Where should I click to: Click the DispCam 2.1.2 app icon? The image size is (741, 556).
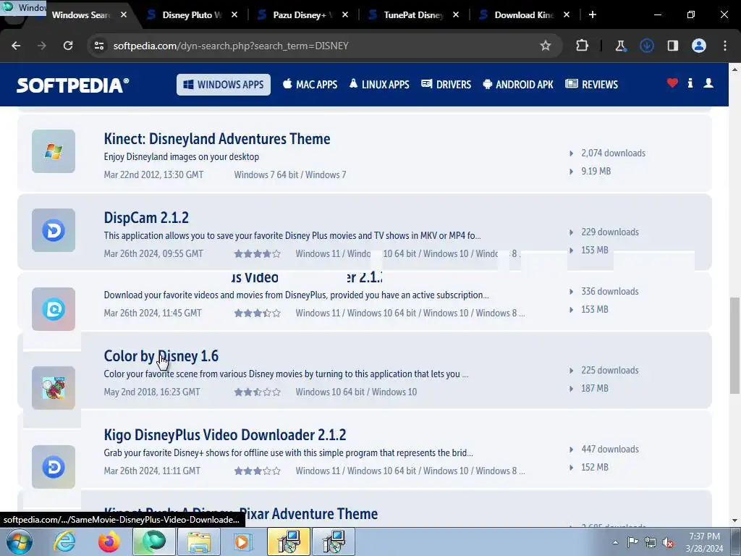[54, 230]
